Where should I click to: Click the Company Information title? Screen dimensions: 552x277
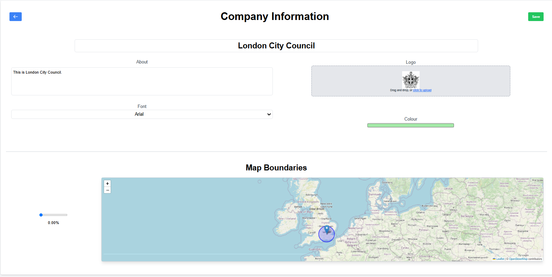point(275,16)
